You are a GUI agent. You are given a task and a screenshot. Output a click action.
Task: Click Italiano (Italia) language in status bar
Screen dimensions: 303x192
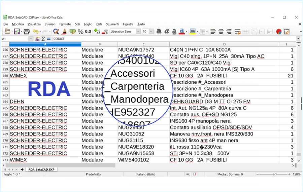pyautogui.click(x=146, y=174)
